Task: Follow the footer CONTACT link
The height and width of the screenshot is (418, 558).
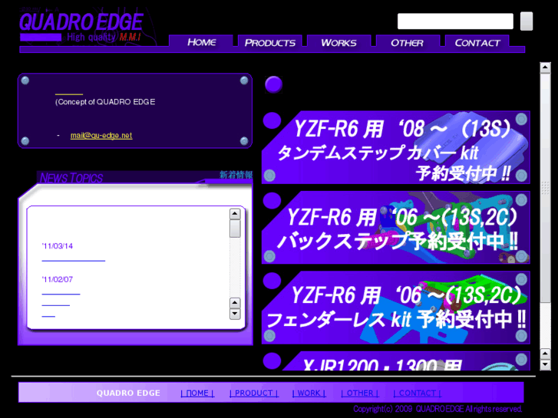Action: (x=417, y=393)
